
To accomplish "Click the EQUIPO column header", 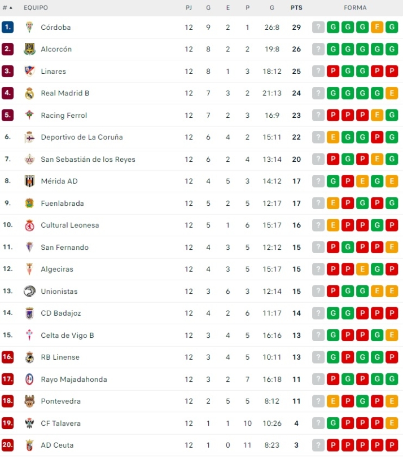I will point(36,8).
